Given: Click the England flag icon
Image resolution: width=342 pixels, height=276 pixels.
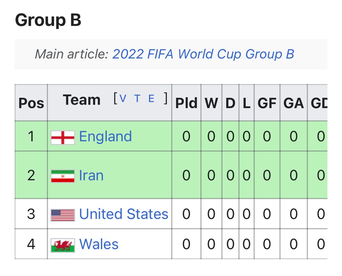Looking at the screenshot, I should click(63, 137).
